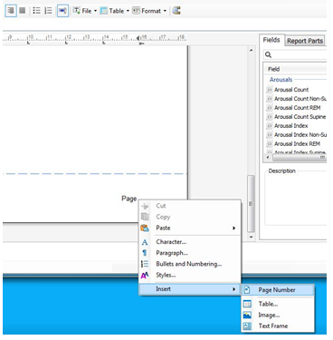The height and width of the screenshot is (340, 333).
Task: Open the Format dropdown menu
Action: 149,11
